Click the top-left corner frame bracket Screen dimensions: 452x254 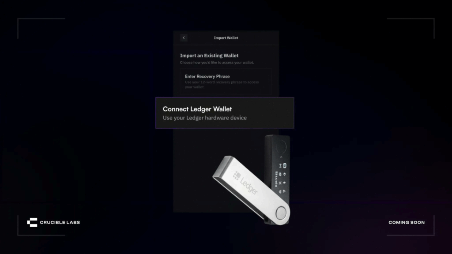click(x=41, y=28)
